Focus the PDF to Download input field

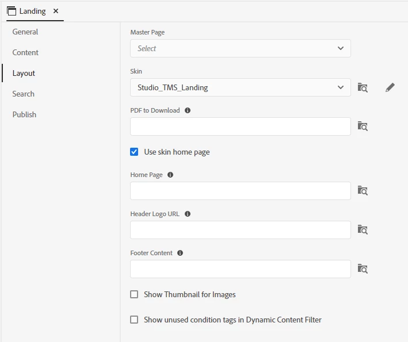[241, 126]
